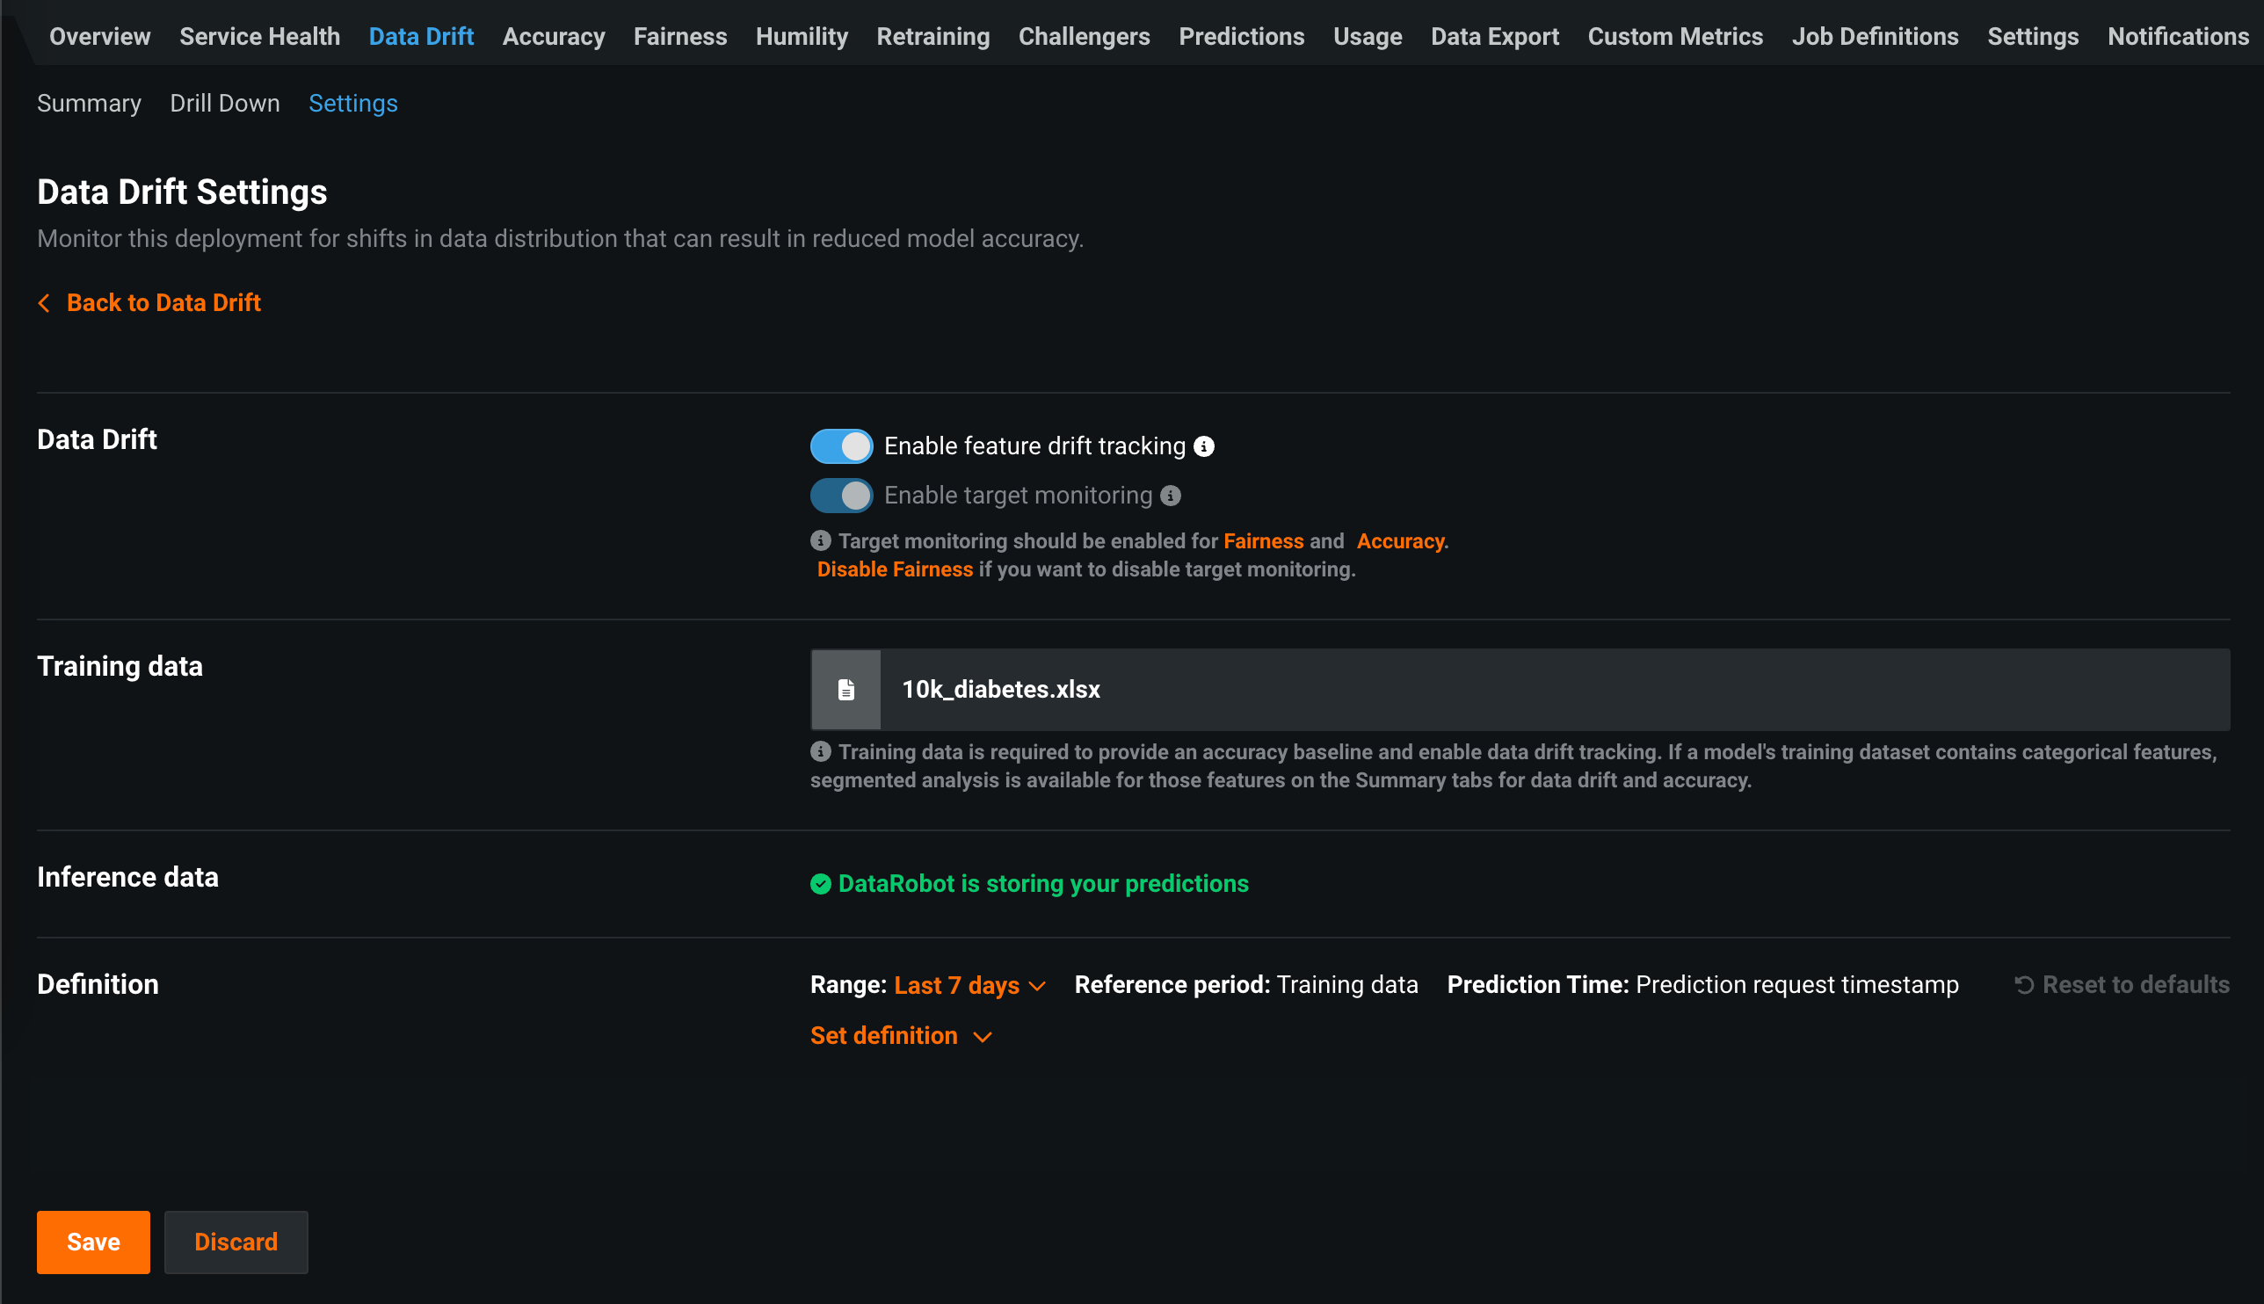Click info icon beside target monitoring
The image size is (2264, 1304).
click(1170, 496)
